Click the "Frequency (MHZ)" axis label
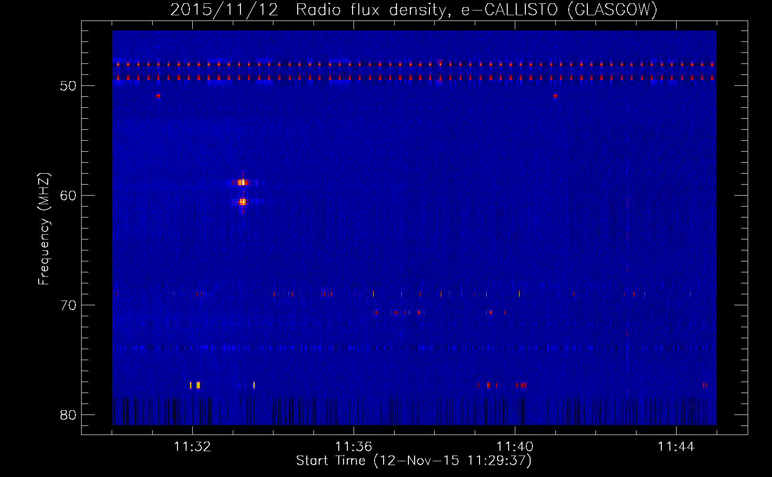 click(x=43, y=229)
